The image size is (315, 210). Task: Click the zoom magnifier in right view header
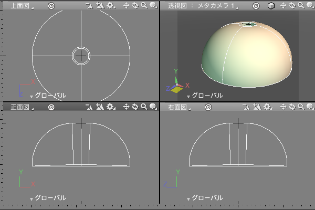point(301,107)
